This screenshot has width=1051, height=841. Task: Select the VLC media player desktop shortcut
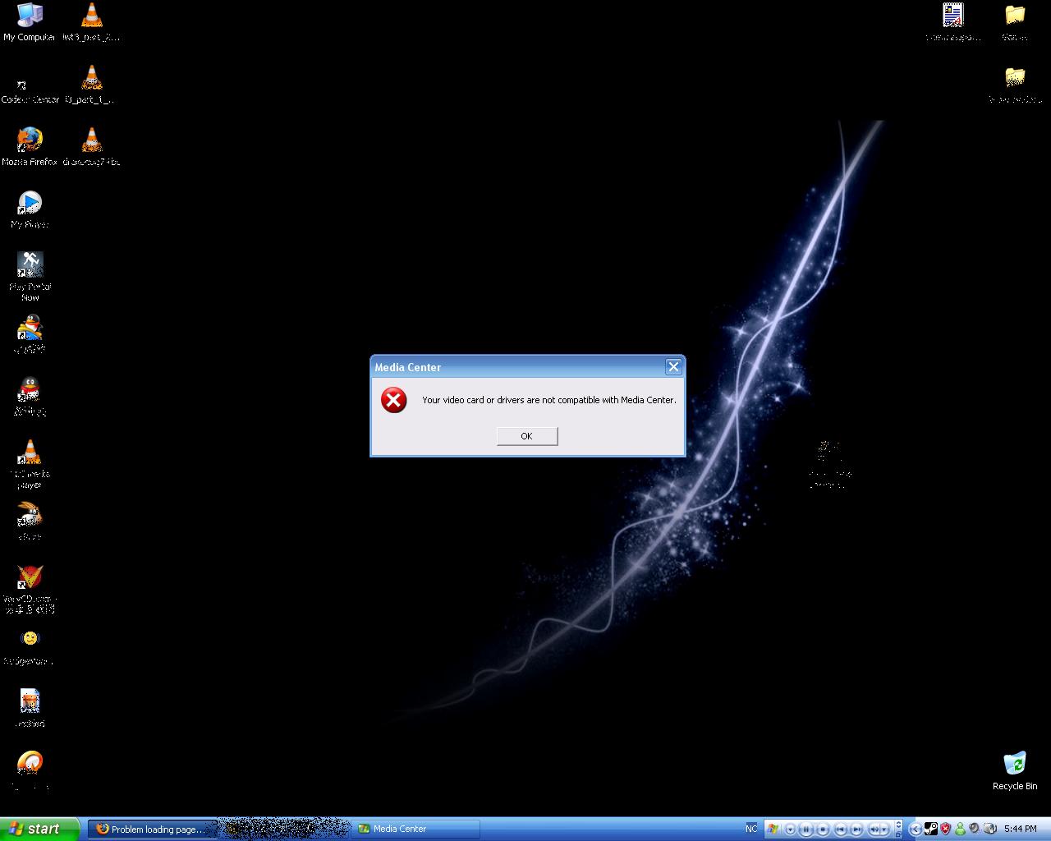(x=30, y=464)
